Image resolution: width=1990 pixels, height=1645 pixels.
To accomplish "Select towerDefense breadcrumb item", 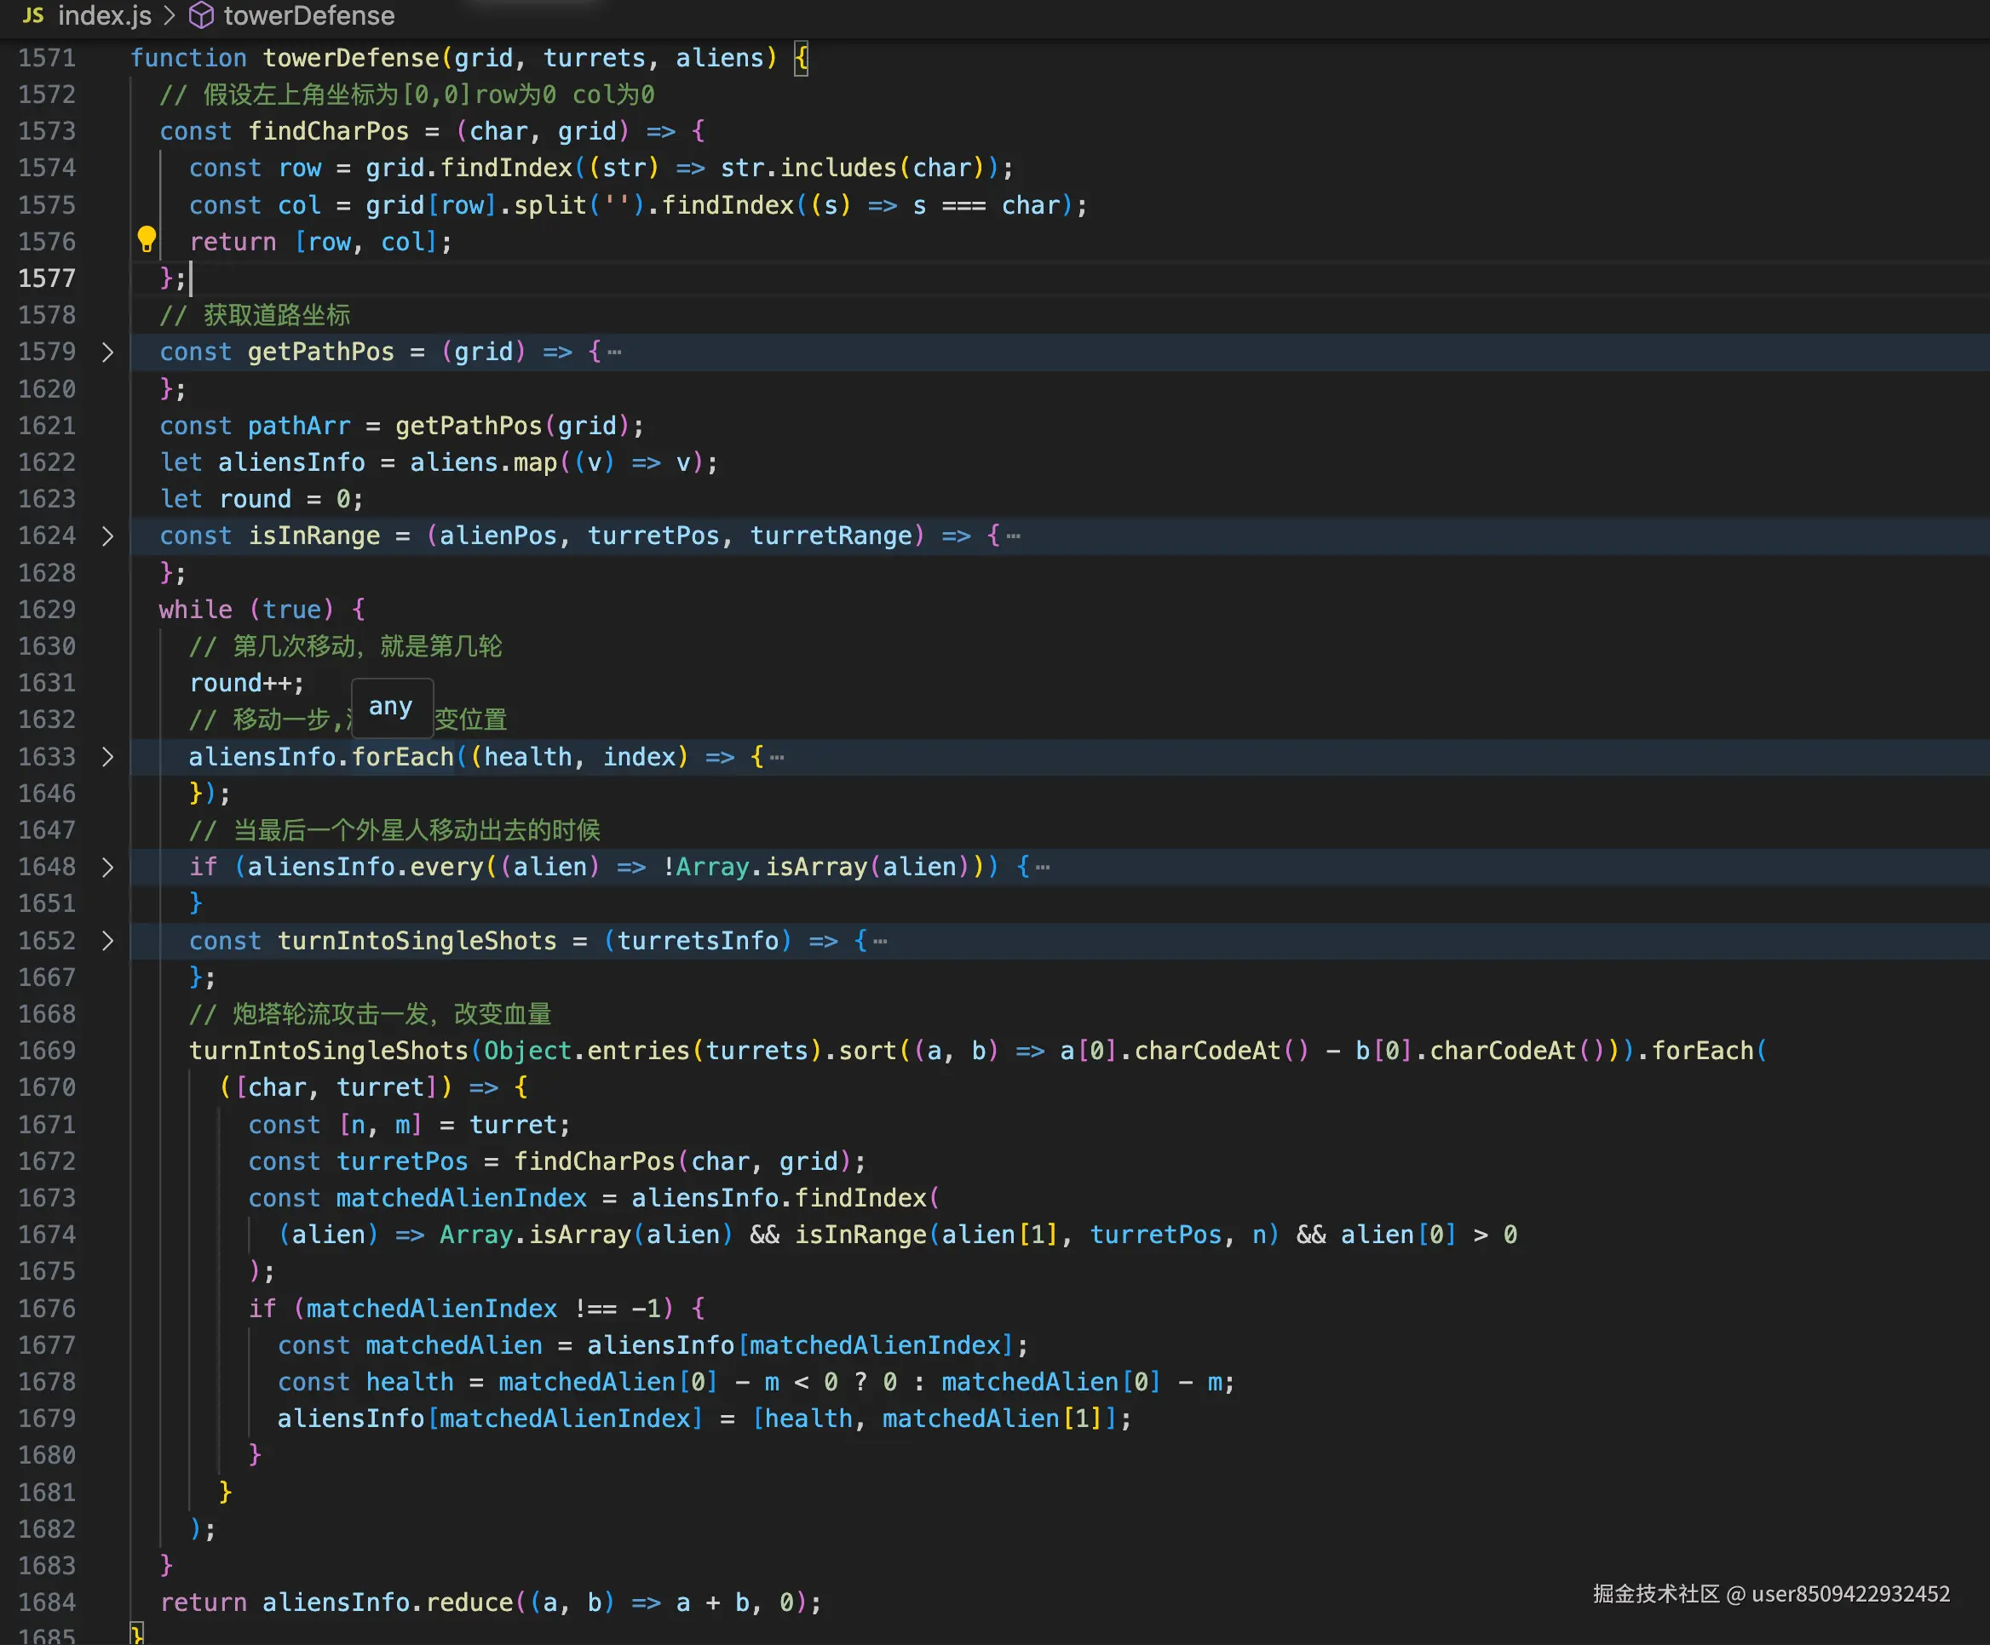I will pyautogui.click(x=309, y=15).
